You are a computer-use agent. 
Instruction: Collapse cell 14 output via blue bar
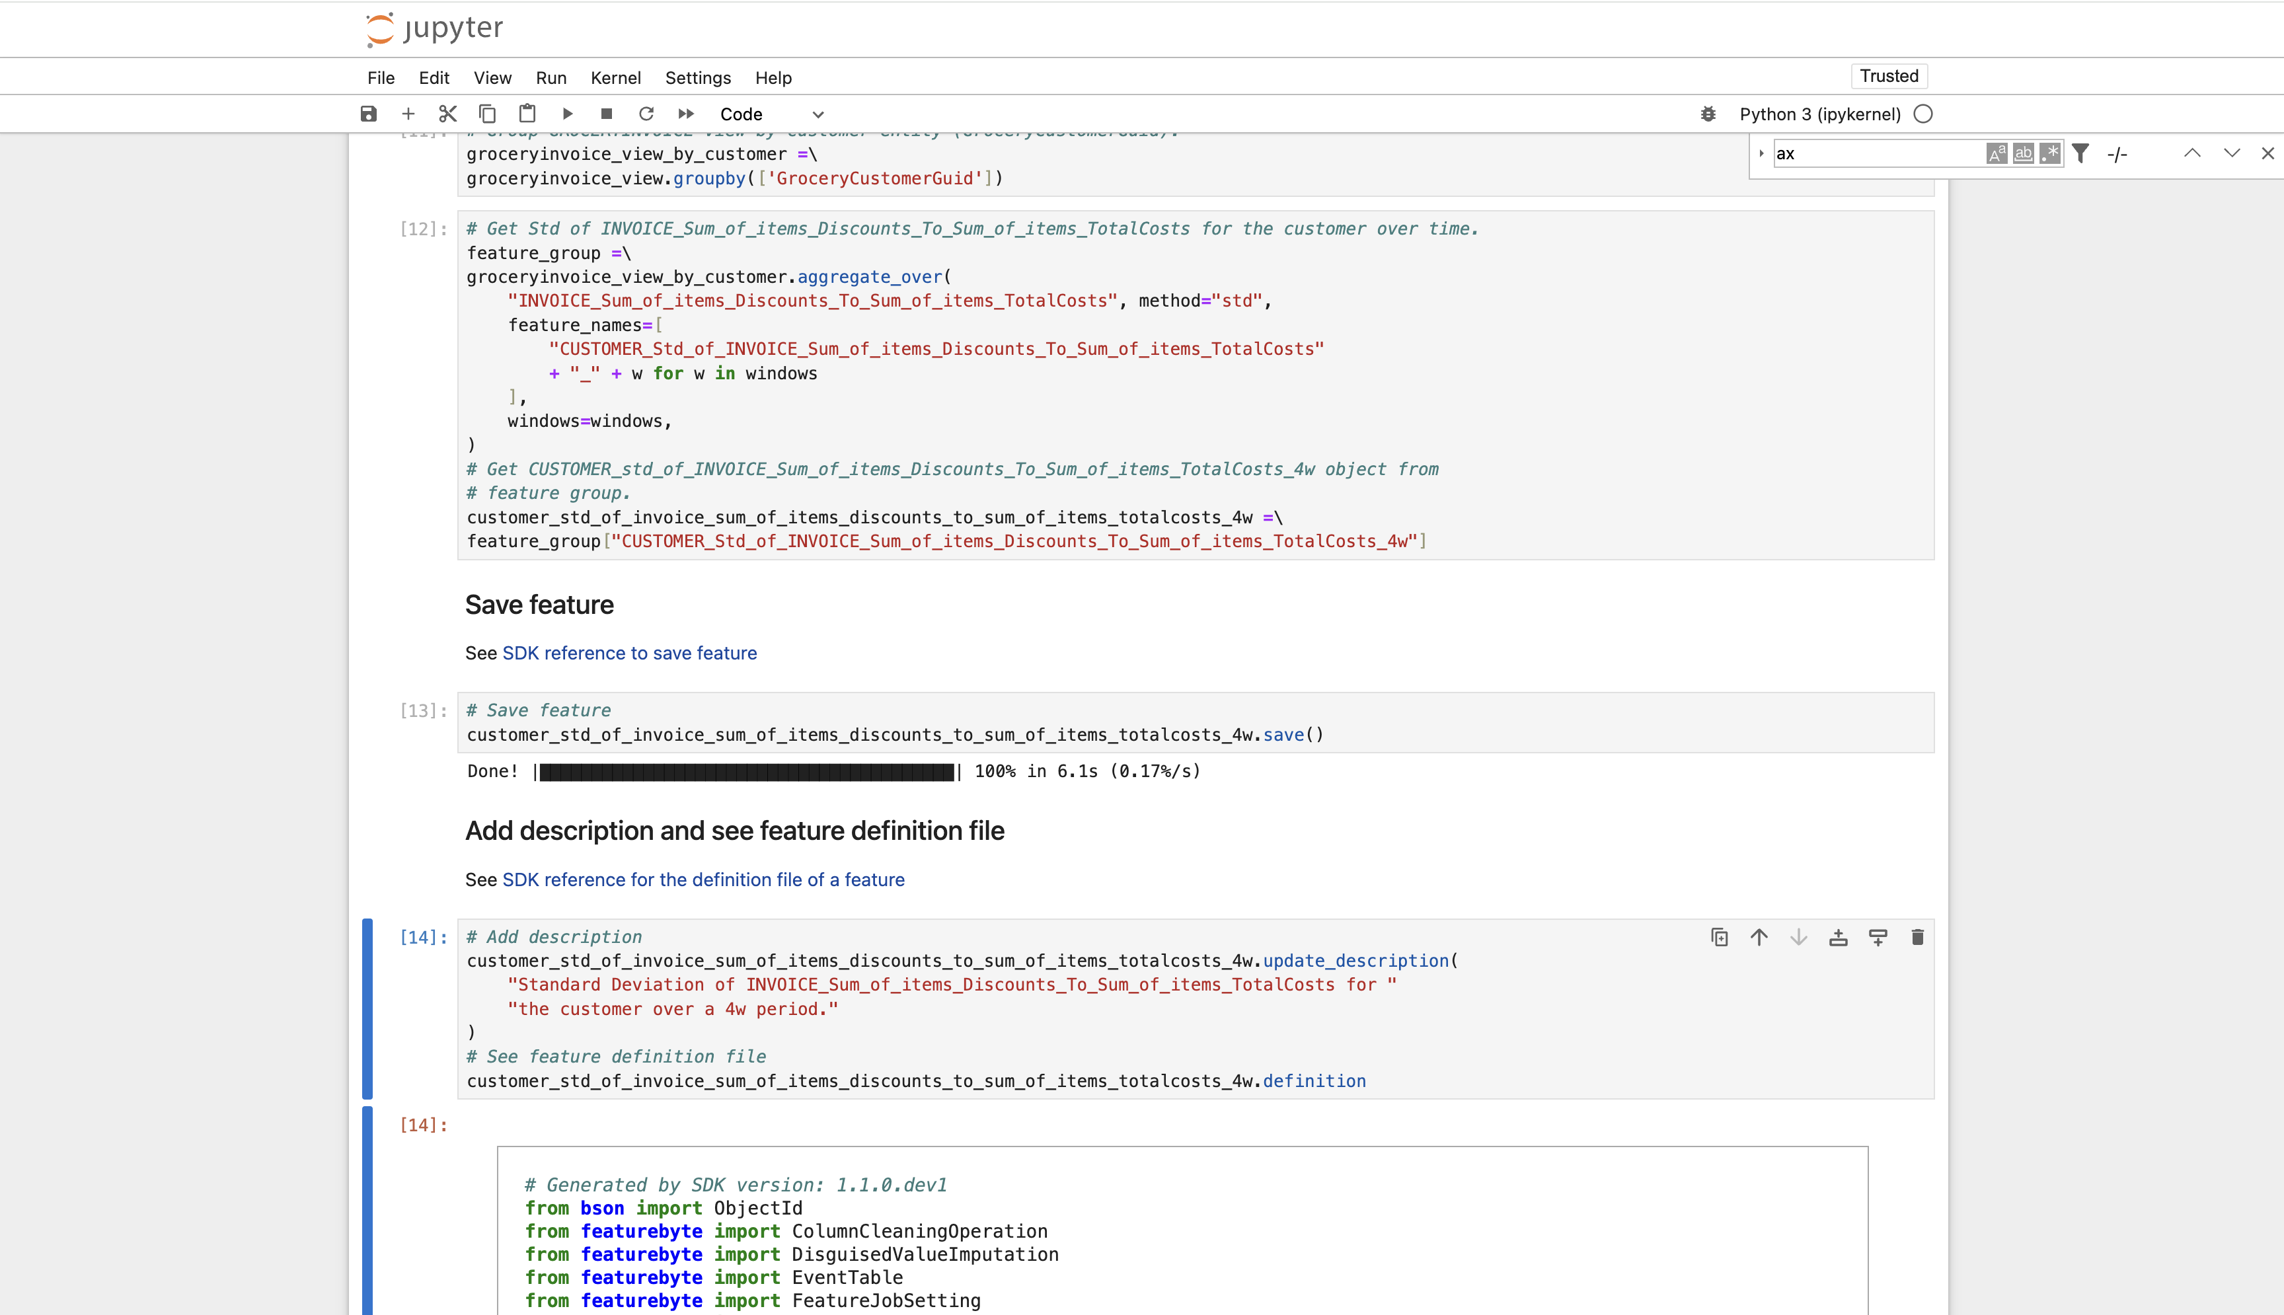(367, 1210)
